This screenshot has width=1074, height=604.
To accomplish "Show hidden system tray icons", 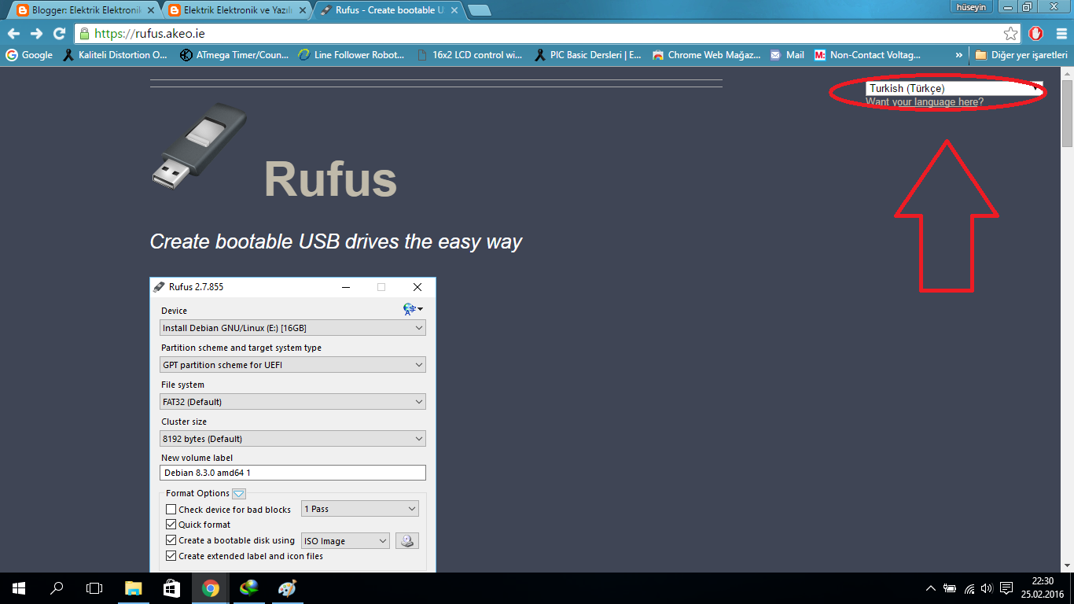I will click(x=931, y=588).
